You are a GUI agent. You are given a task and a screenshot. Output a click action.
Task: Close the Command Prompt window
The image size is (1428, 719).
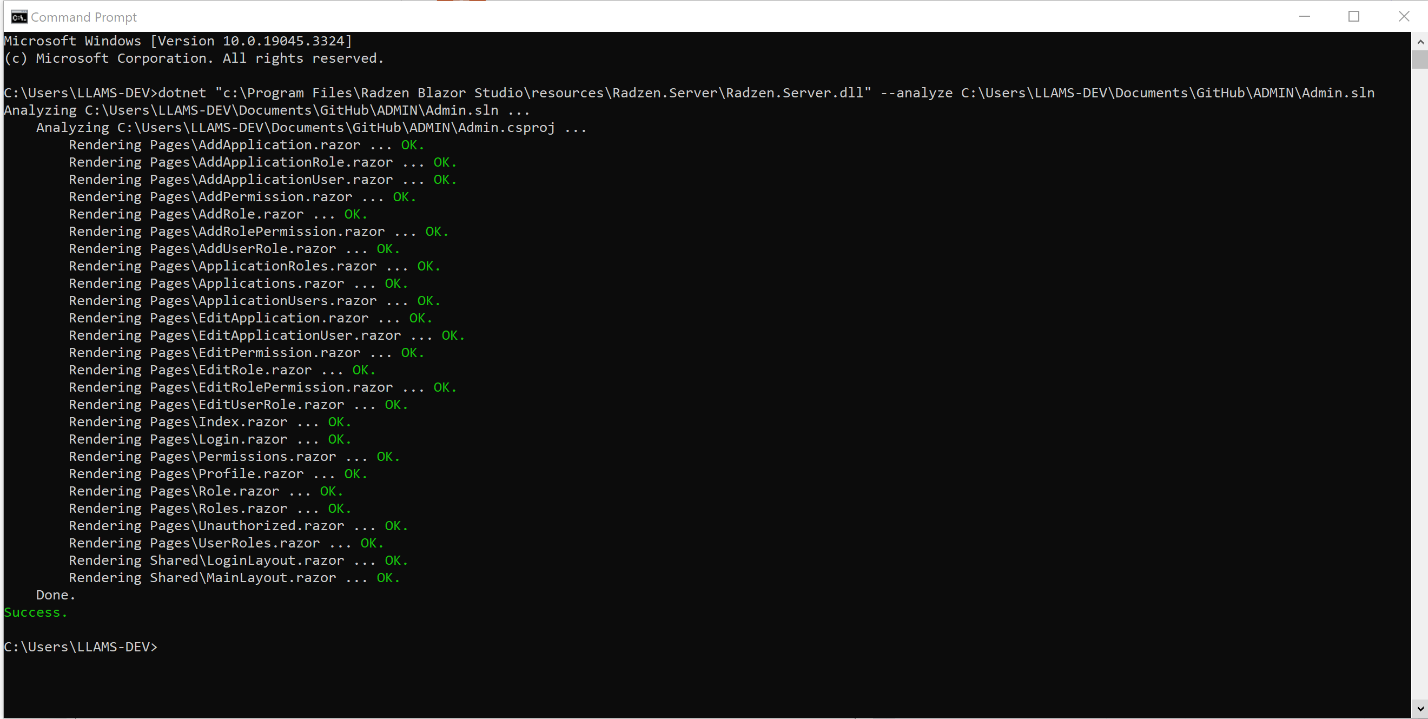pyautogui.click(x=1404, y=17)
